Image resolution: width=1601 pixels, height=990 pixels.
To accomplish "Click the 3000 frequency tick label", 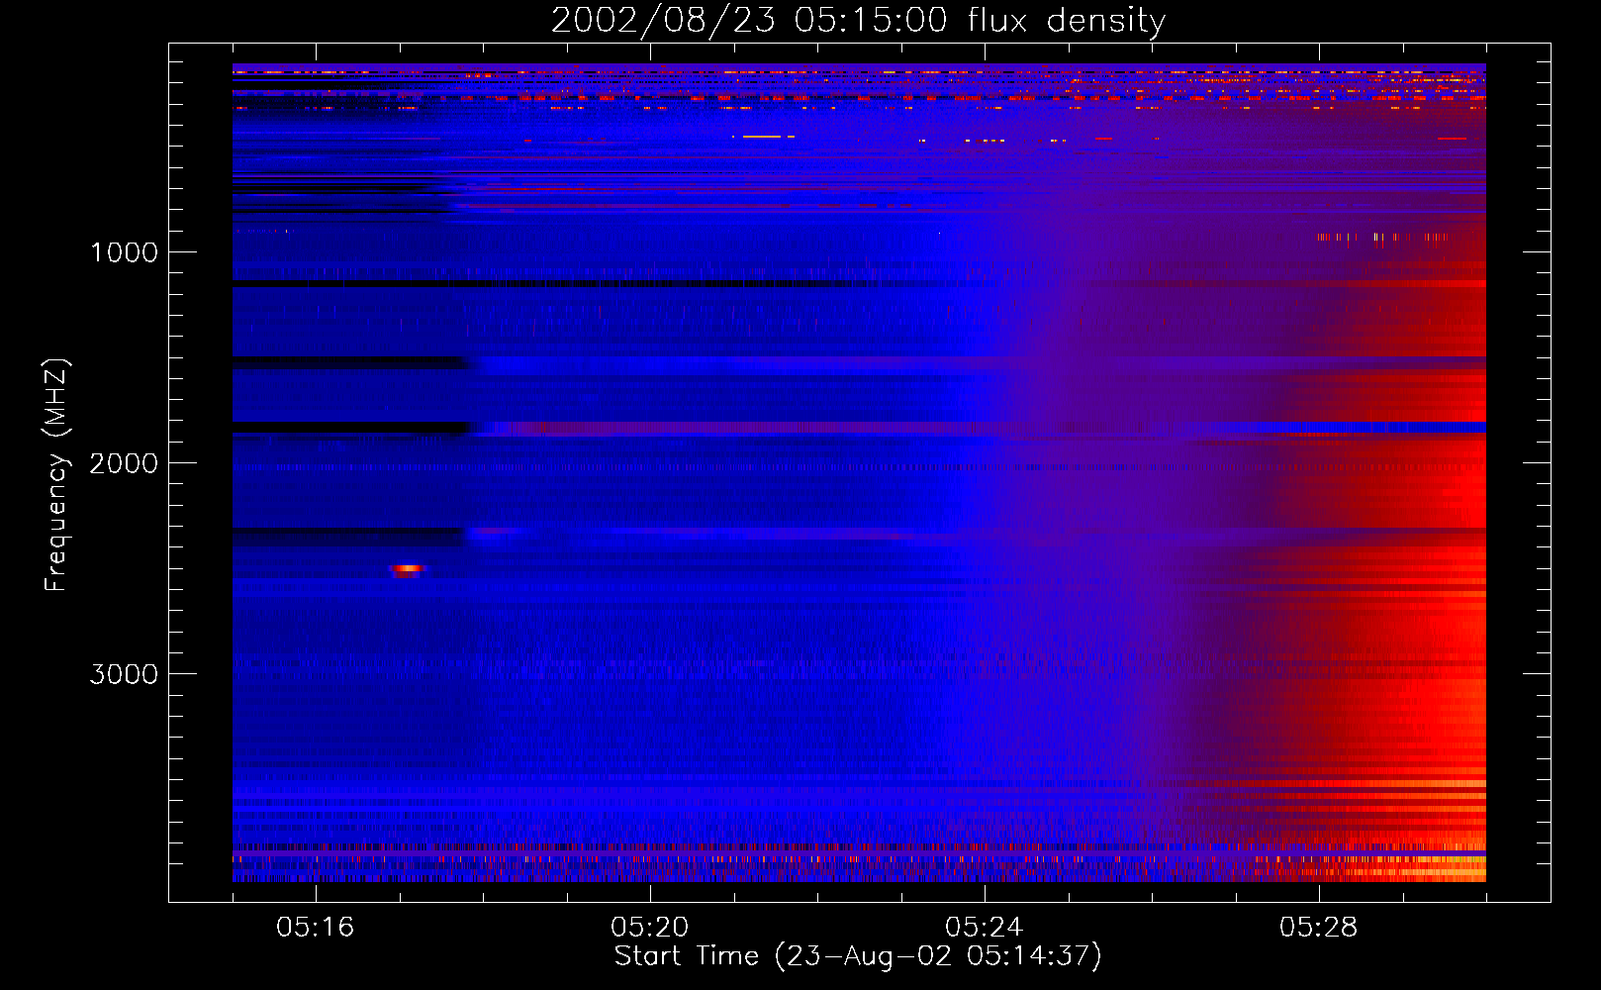I will [x=124, y=674].
